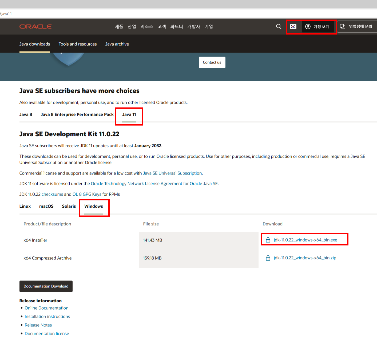377x340 pixels.
Task: Open the 기업 menu
Action: coord(209,26)
